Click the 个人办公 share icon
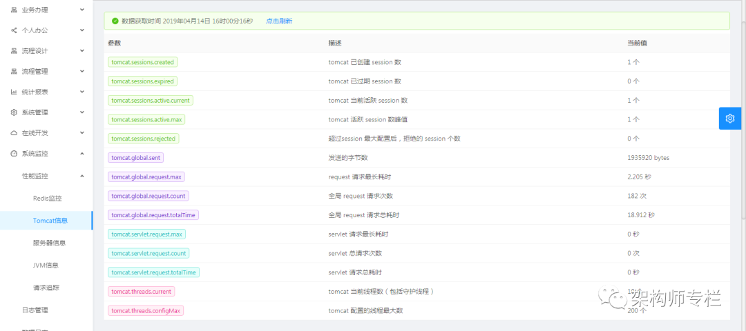Screen dimensions: 746x331 14,30
